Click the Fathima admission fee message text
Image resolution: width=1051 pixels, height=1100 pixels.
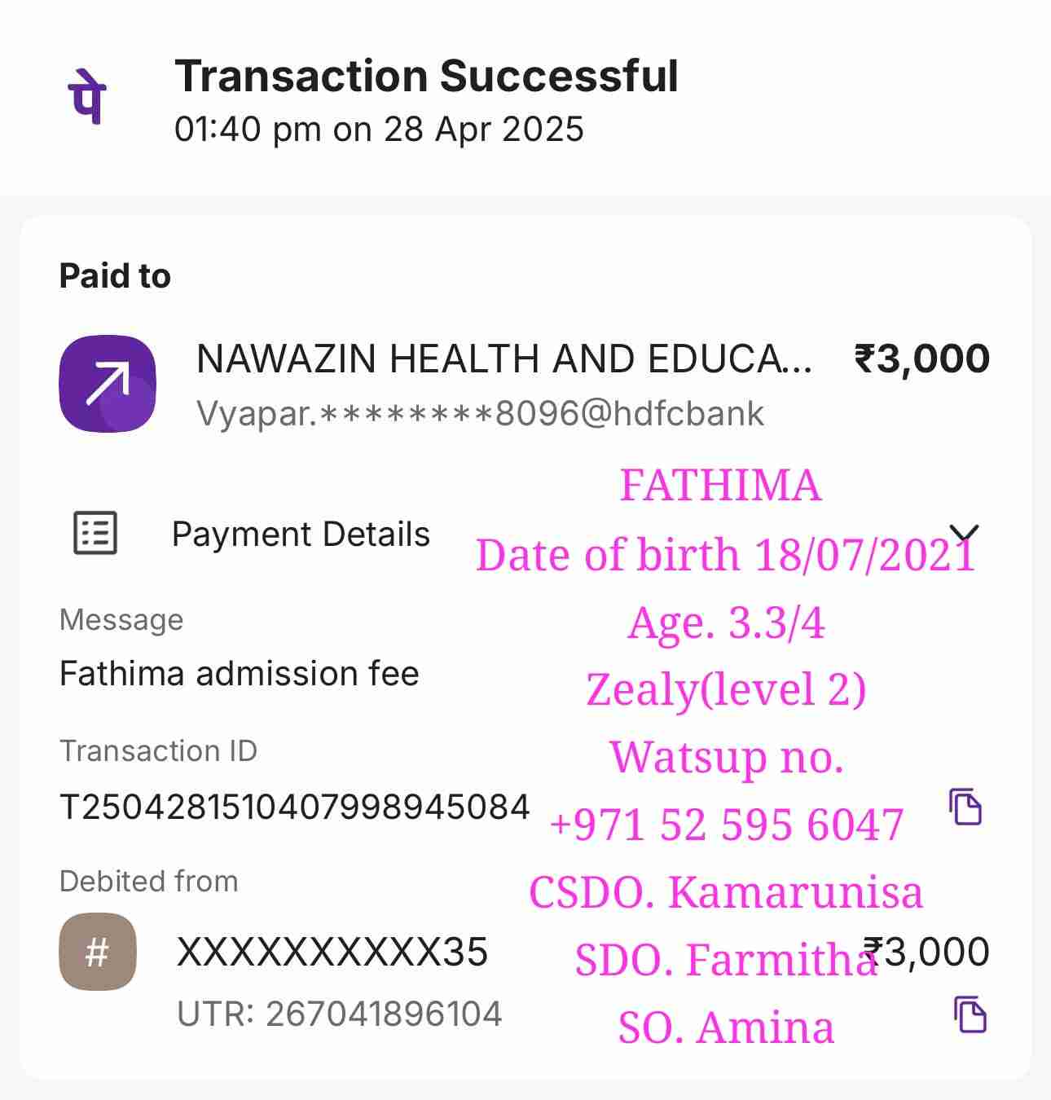coord(239,674)
